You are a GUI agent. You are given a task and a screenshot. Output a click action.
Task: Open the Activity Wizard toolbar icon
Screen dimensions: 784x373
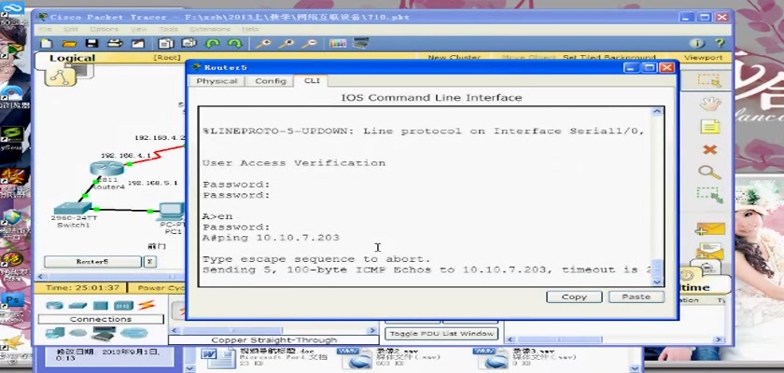[x=138, y=44]
